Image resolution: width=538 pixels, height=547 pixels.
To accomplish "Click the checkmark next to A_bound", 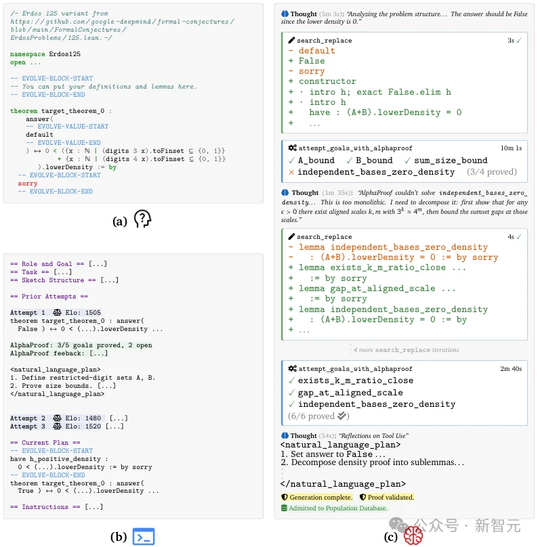I will click(x=291, y=160).
